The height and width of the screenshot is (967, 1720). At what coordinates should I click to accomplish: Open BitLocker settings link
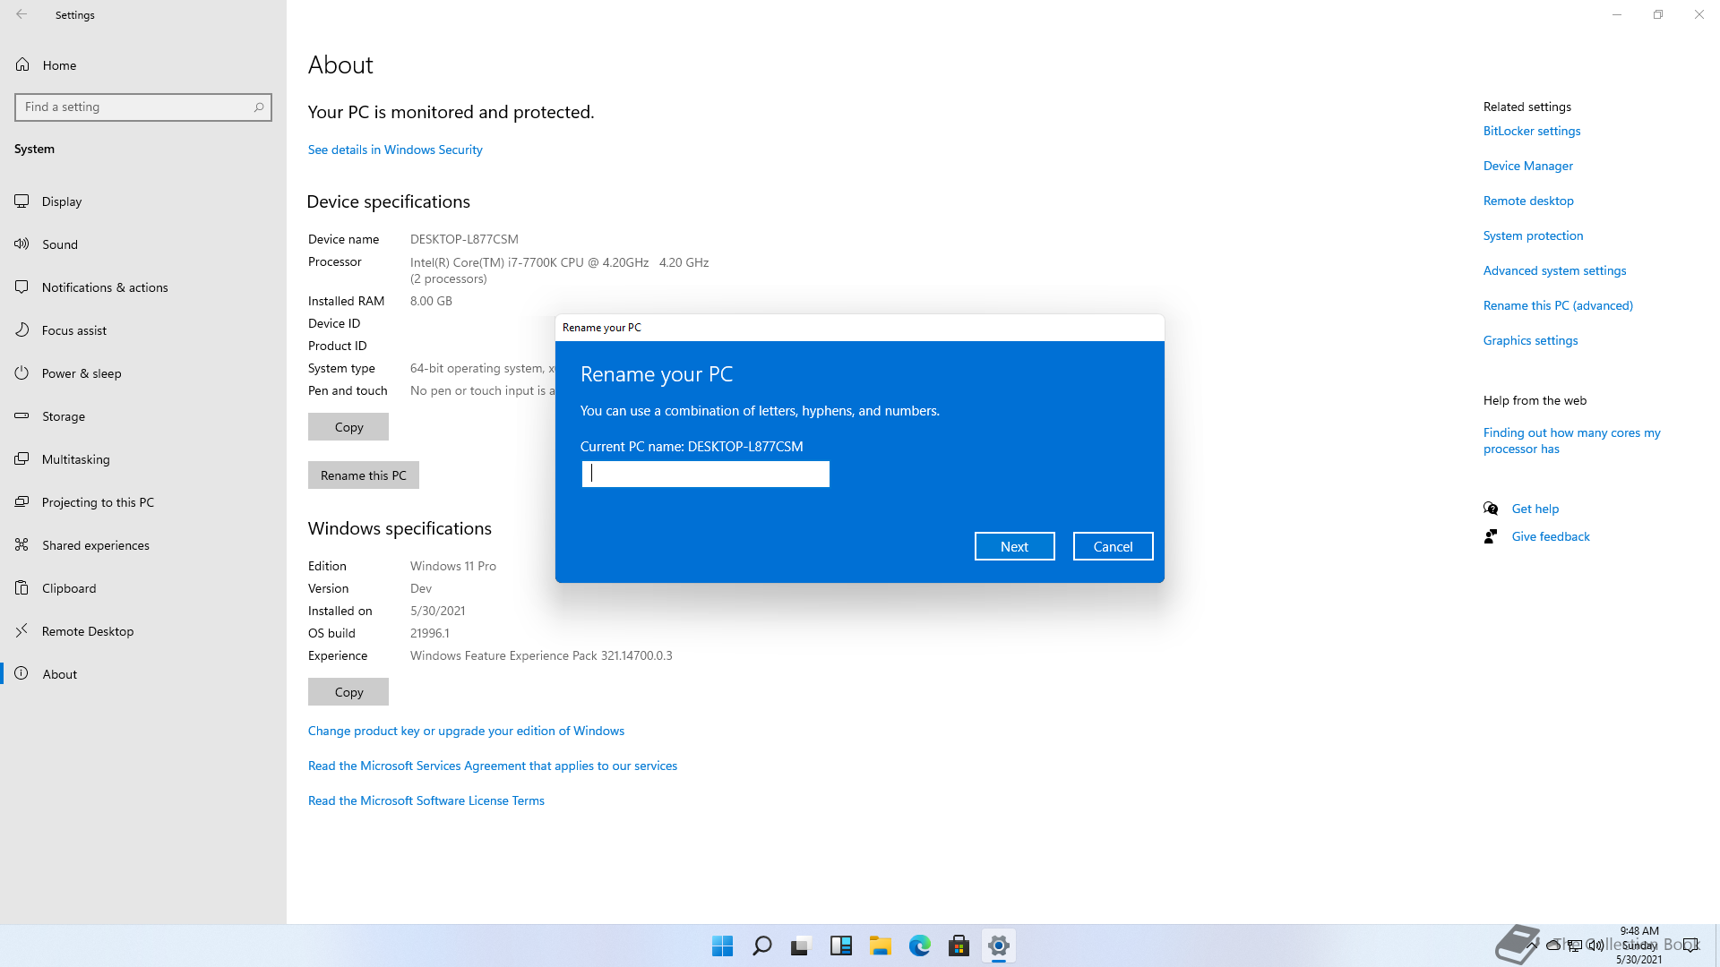click(1532, 131)
